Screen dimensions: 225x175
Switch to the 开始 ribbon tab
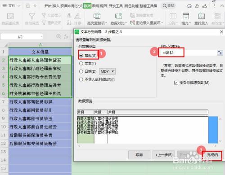coord(48,6)
